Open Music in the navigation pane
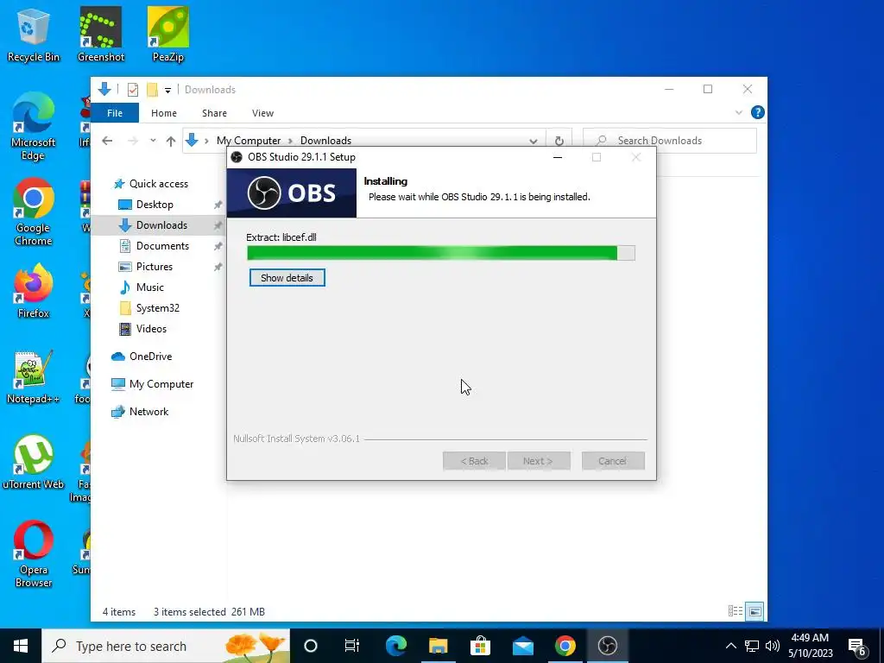Viewport: 884px width, 663px height. (149, 287)
